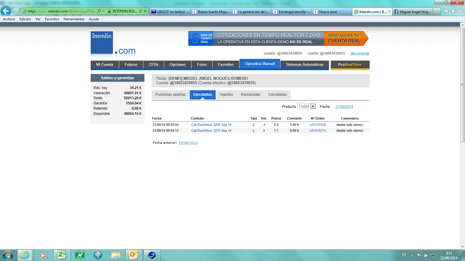This screenshot has width=465, height=261.
Task: Select the Operativa Manual tab
Action: pos(260,64)
